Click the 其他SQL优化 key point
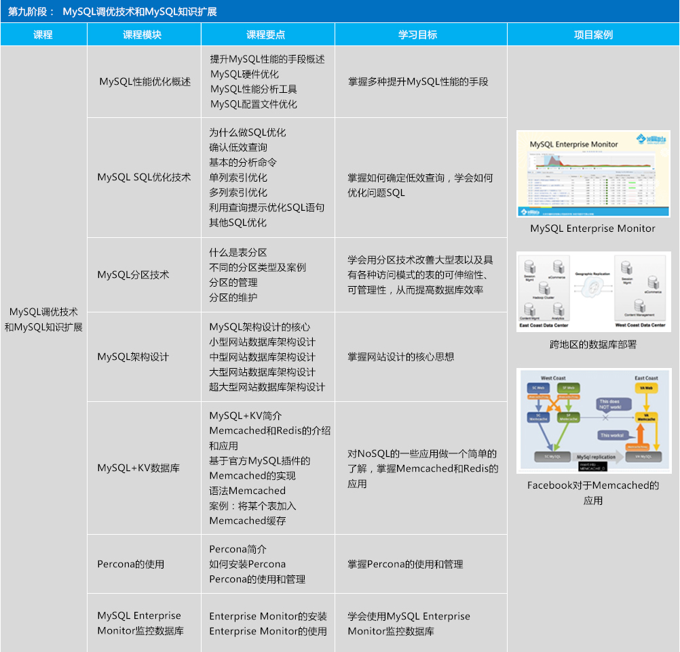Screen dimensions: 680x652 (238, 223)
